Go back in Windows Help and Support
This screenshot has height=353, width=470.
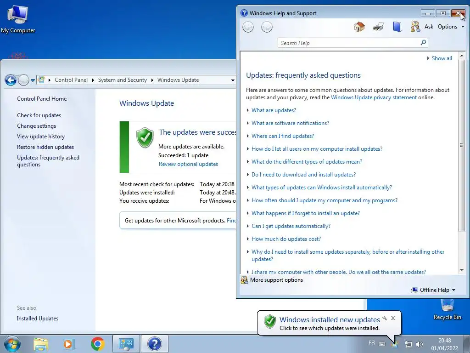248,27
